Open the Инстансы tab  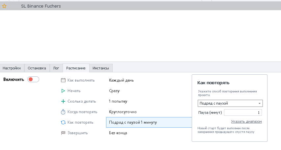tap(101, 68)
